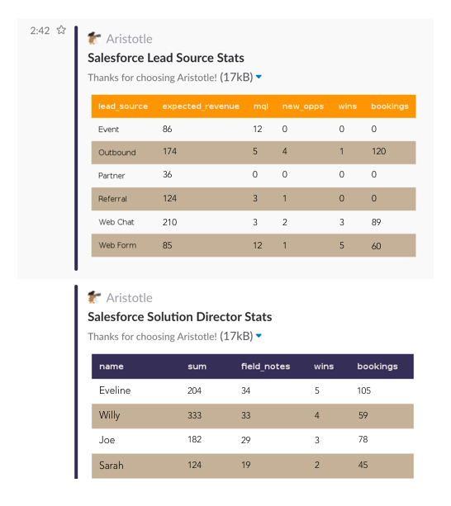Click Aristotle avatar on Solution Director message
Image resolution: width=451 pixels, height=506 pixels.
pyautogui.click(x=94, y=297)
